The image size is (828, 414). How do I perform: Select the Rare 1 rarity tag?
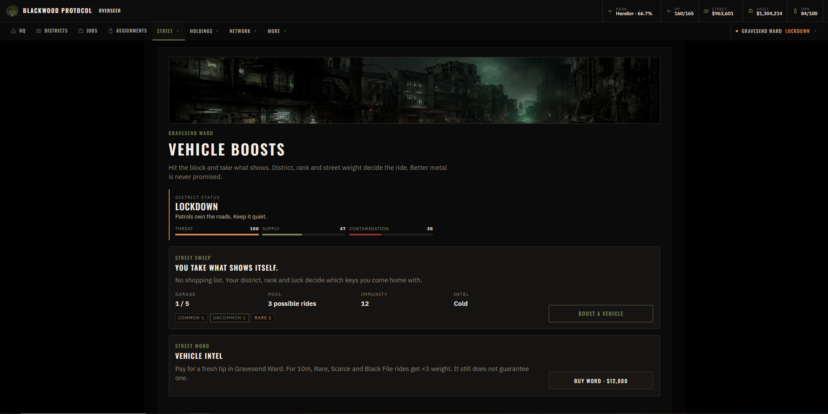(263, 318)
